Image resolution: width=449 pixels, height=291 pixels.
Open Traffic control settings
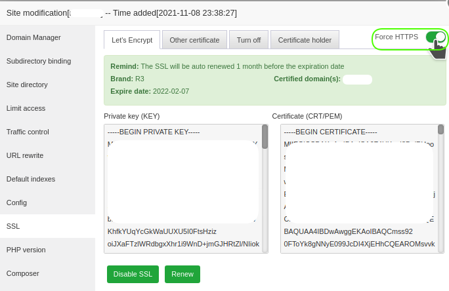(28, 132)
